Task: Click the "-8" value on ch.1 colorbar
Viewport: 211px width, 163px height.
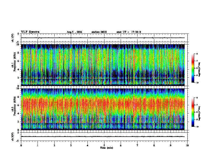Action: [197, 68]
